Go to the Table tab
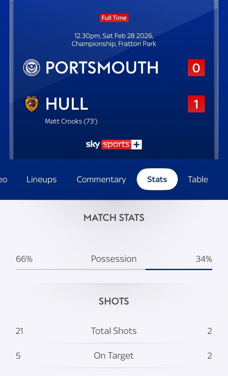This screenshot has height=376, width=228. (x=198, y=180)
